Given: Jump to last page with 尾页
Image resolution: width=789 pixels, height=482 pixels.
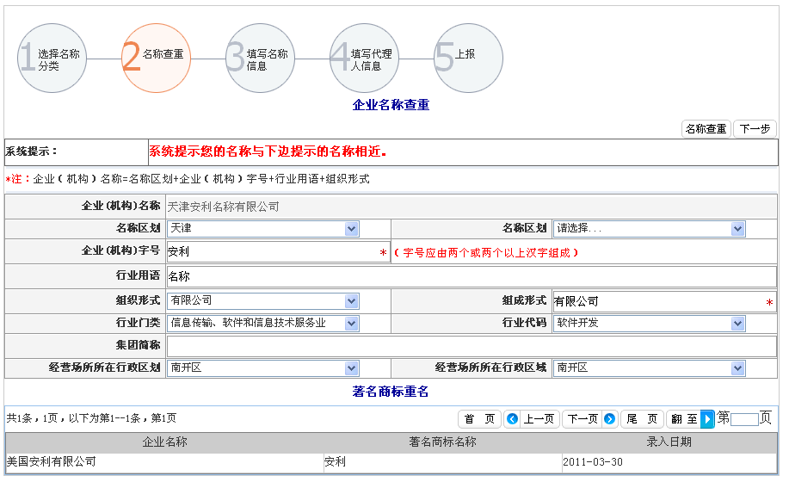Looking at the screenshot, I should (642, 419).
